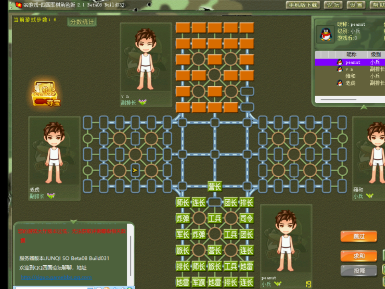Click the yellow arrow move marker on 老虎's board
Image resolution: width=385 pixels, height=289 pixels.
click(135, 170)
